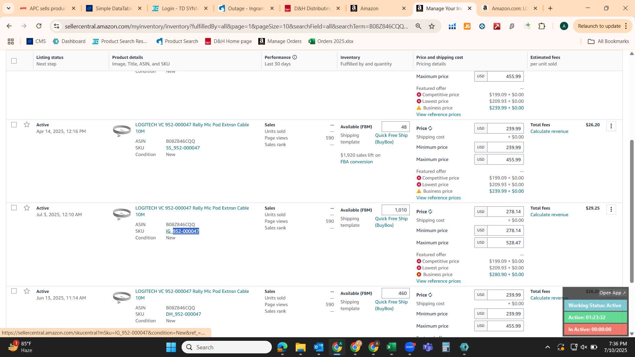
Task: Open Windows Start menu
Action: [171, 347]
